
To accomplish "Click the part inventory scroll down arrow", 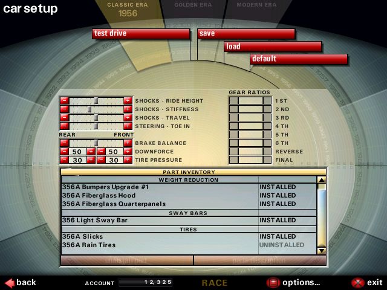I will coord(322,251).
